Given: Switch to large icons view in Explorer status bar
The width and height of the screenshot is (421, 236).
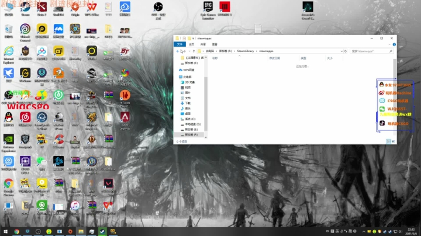Looking at the screenshot, I should tap(393, 141).
